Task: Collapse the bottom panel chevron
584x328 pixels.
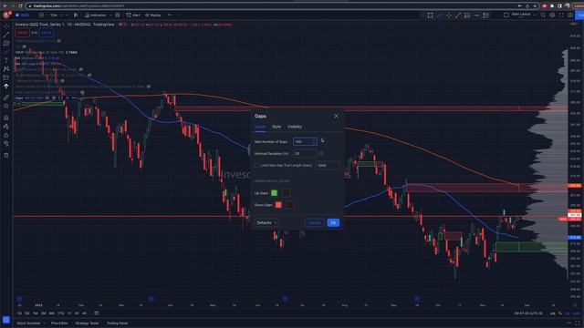Action: pos(568,323)
